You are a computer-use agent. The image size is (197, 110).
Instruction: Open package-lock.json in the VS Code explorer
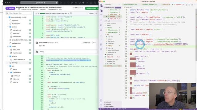point(112,59)
